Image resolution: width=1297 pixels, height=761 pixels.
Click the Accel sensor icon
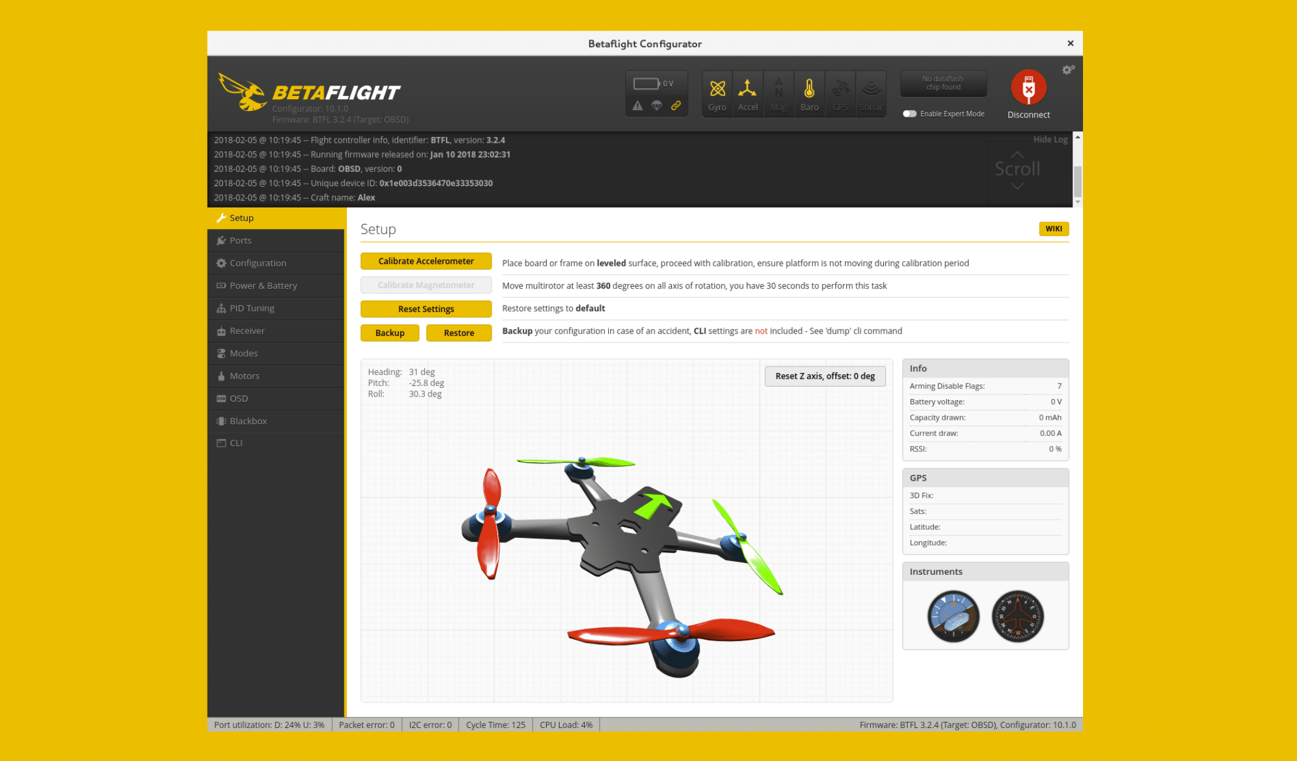[748, 94]
